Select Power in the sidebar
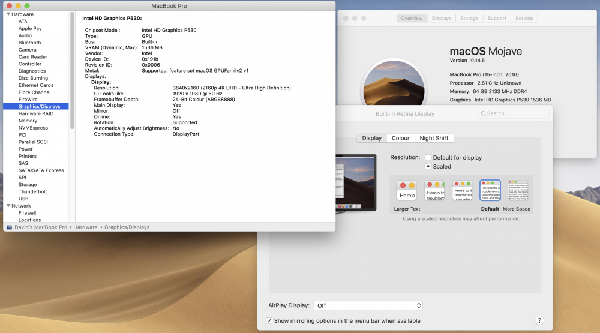 coord(26,149)
